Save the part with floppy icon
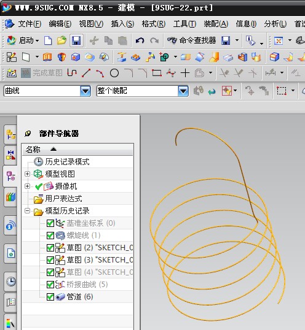 (x=76, y=40)
